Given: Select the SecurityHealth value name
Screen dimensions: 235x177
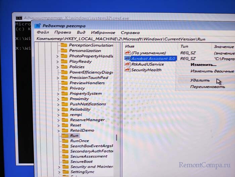Looking at the screenshot, I should click(x=146, y=70).
